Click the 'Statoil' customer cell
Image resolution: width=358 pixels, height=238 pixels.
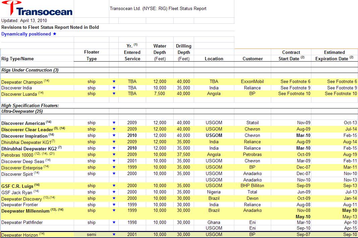click(x=252, y=123)
